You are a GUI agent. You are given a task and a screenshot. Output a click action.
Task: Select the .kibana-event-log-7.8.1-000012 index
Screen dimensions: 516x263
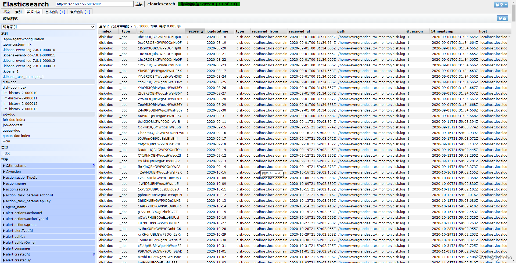[48, 60]
